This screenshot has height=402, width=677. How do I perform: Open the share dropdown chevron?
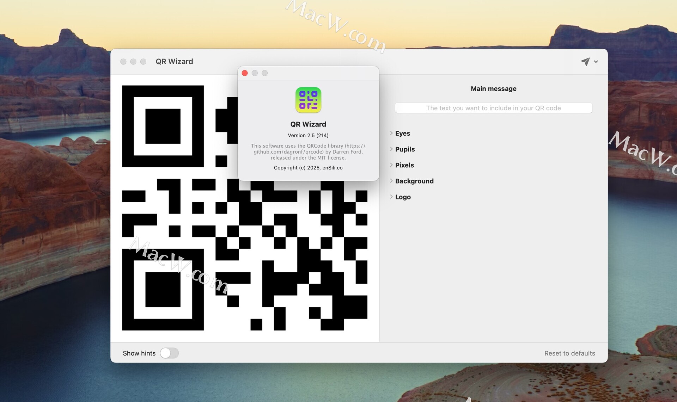[596, 62]
